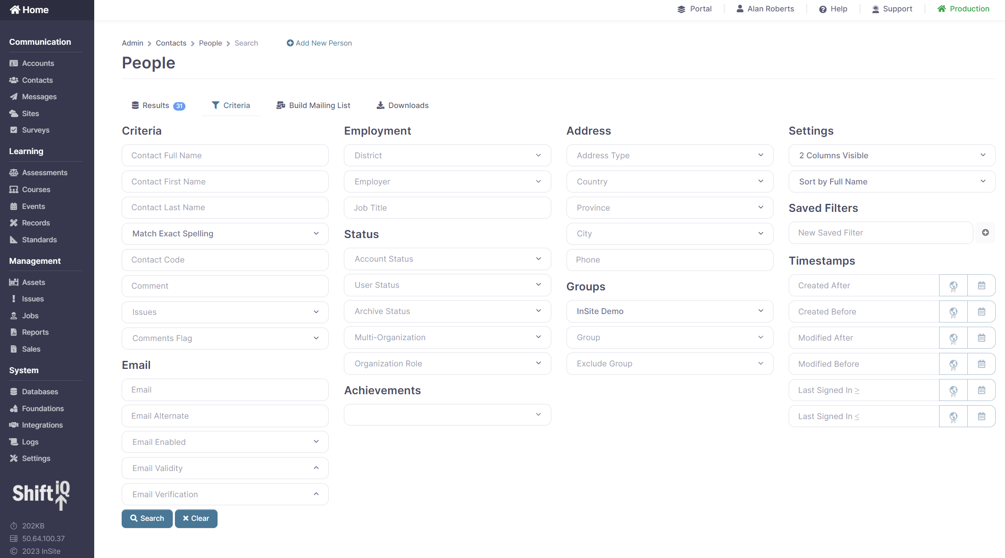1005x558 pixels.
Task: Open the Country dropdown under Address
Action: tap(669, 181)
